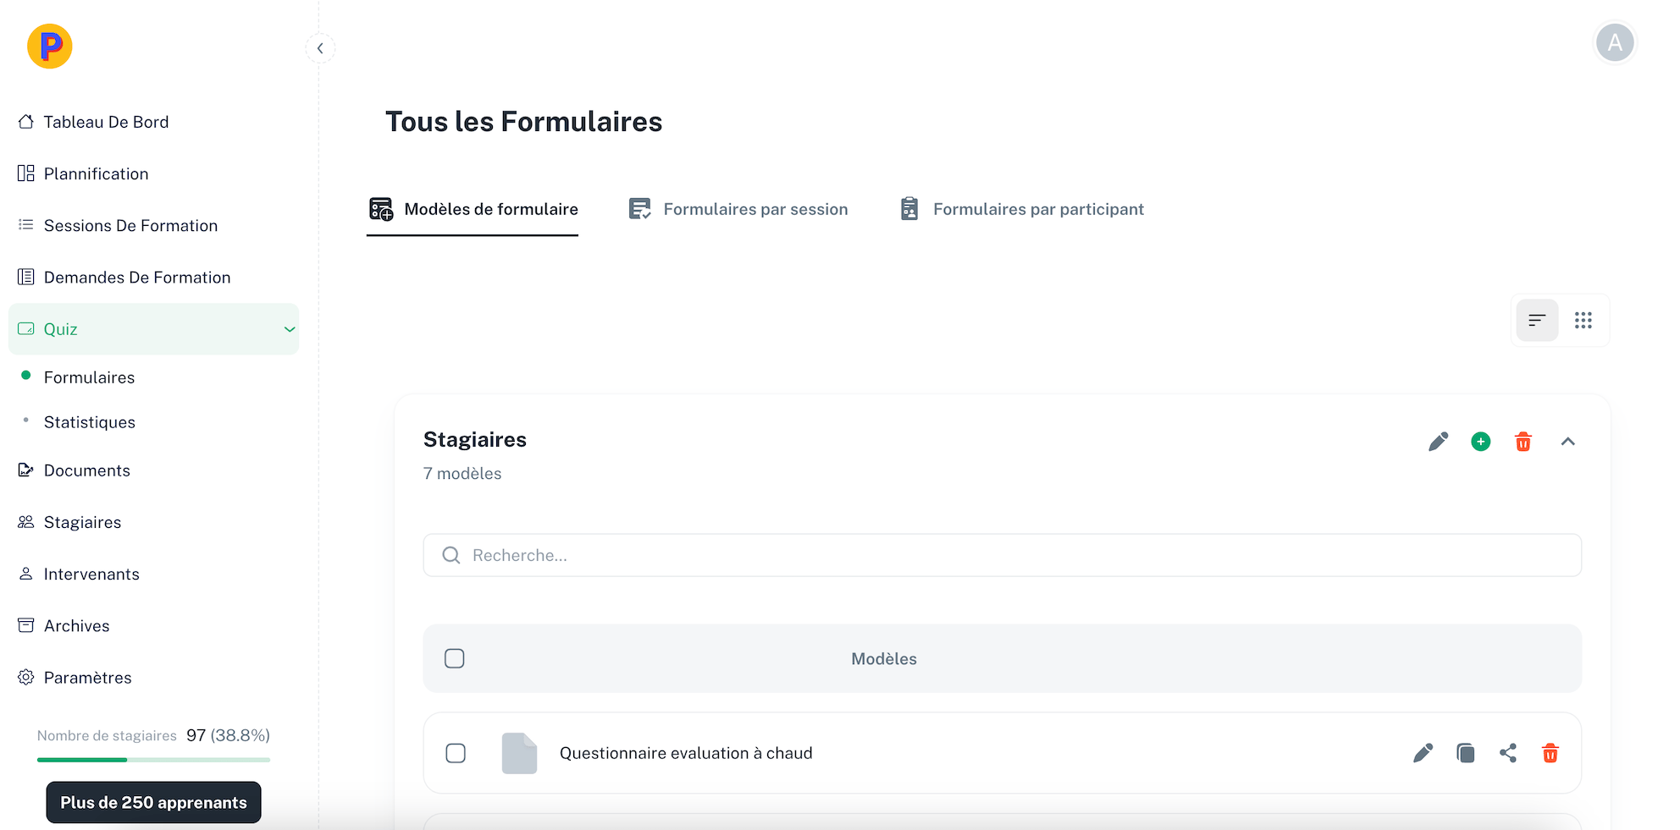
Task: Delete Questionnaire evaluation à chaud
Action: (x=1550, y=753)
